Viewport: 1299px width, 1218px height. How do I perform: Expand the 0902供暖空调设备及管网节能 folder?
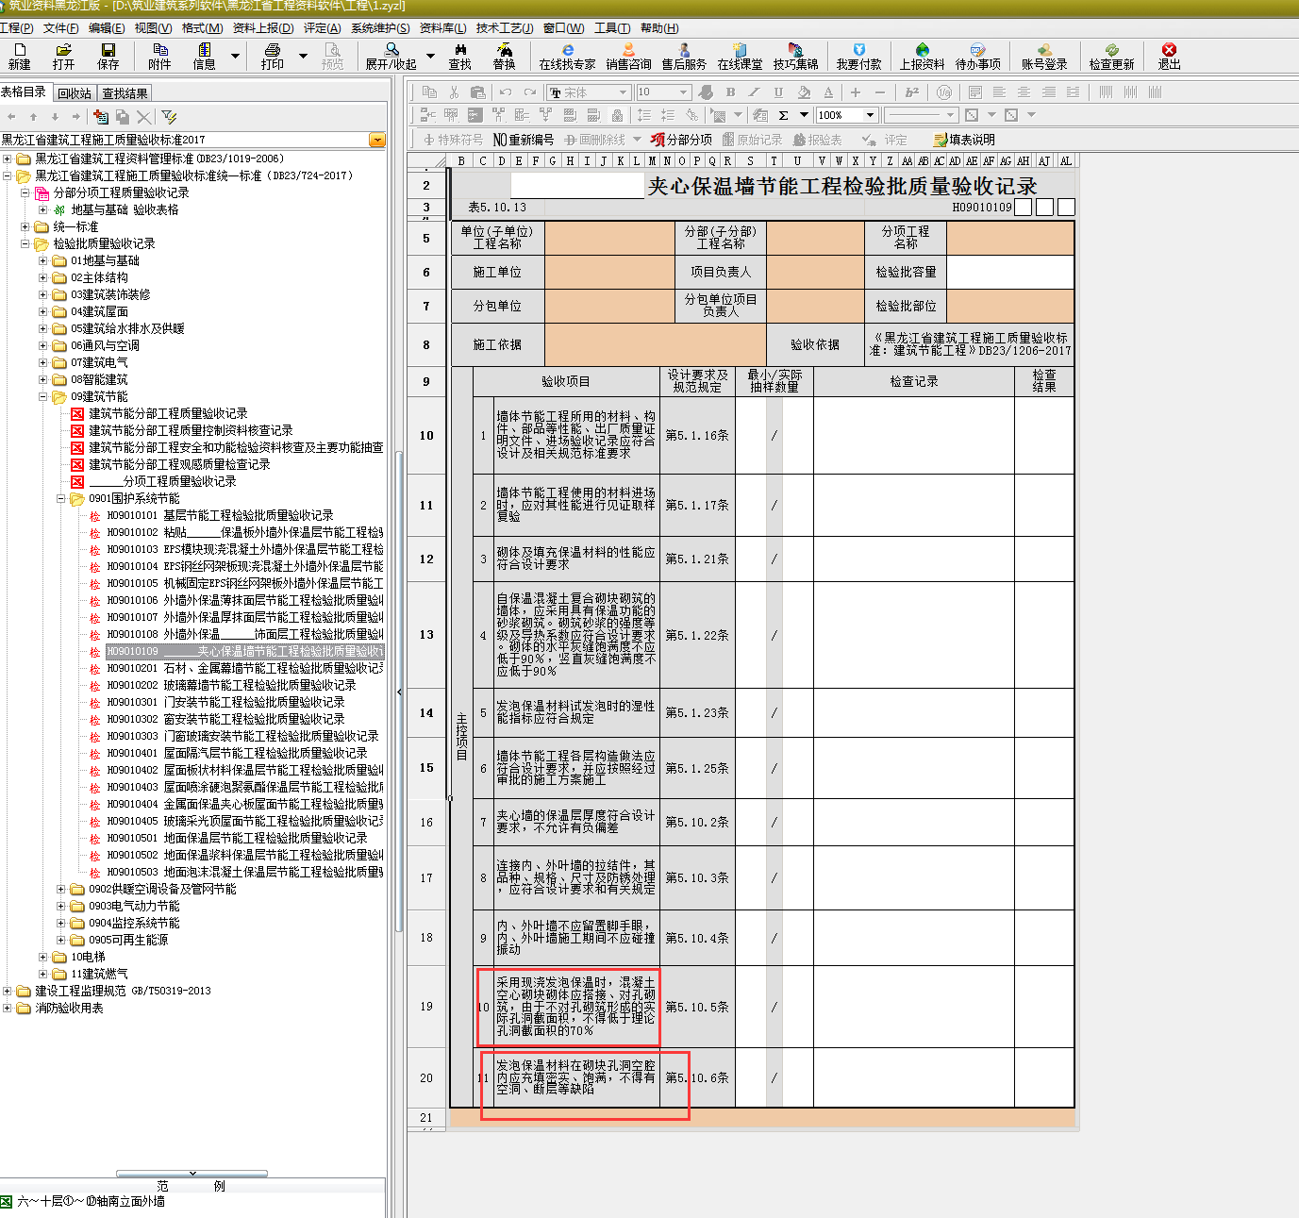[60, 890]
